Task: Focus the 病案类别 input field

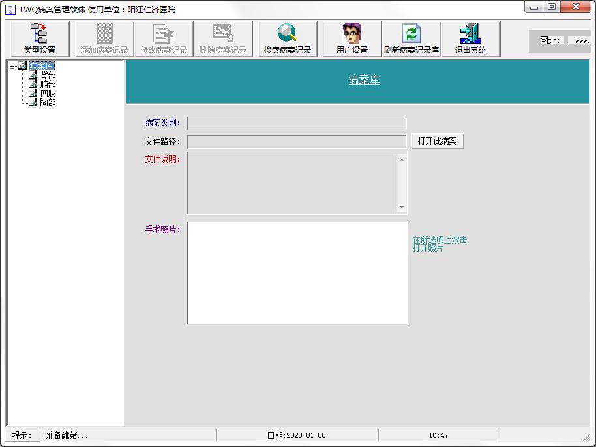Action: click(x=297, y=123)
